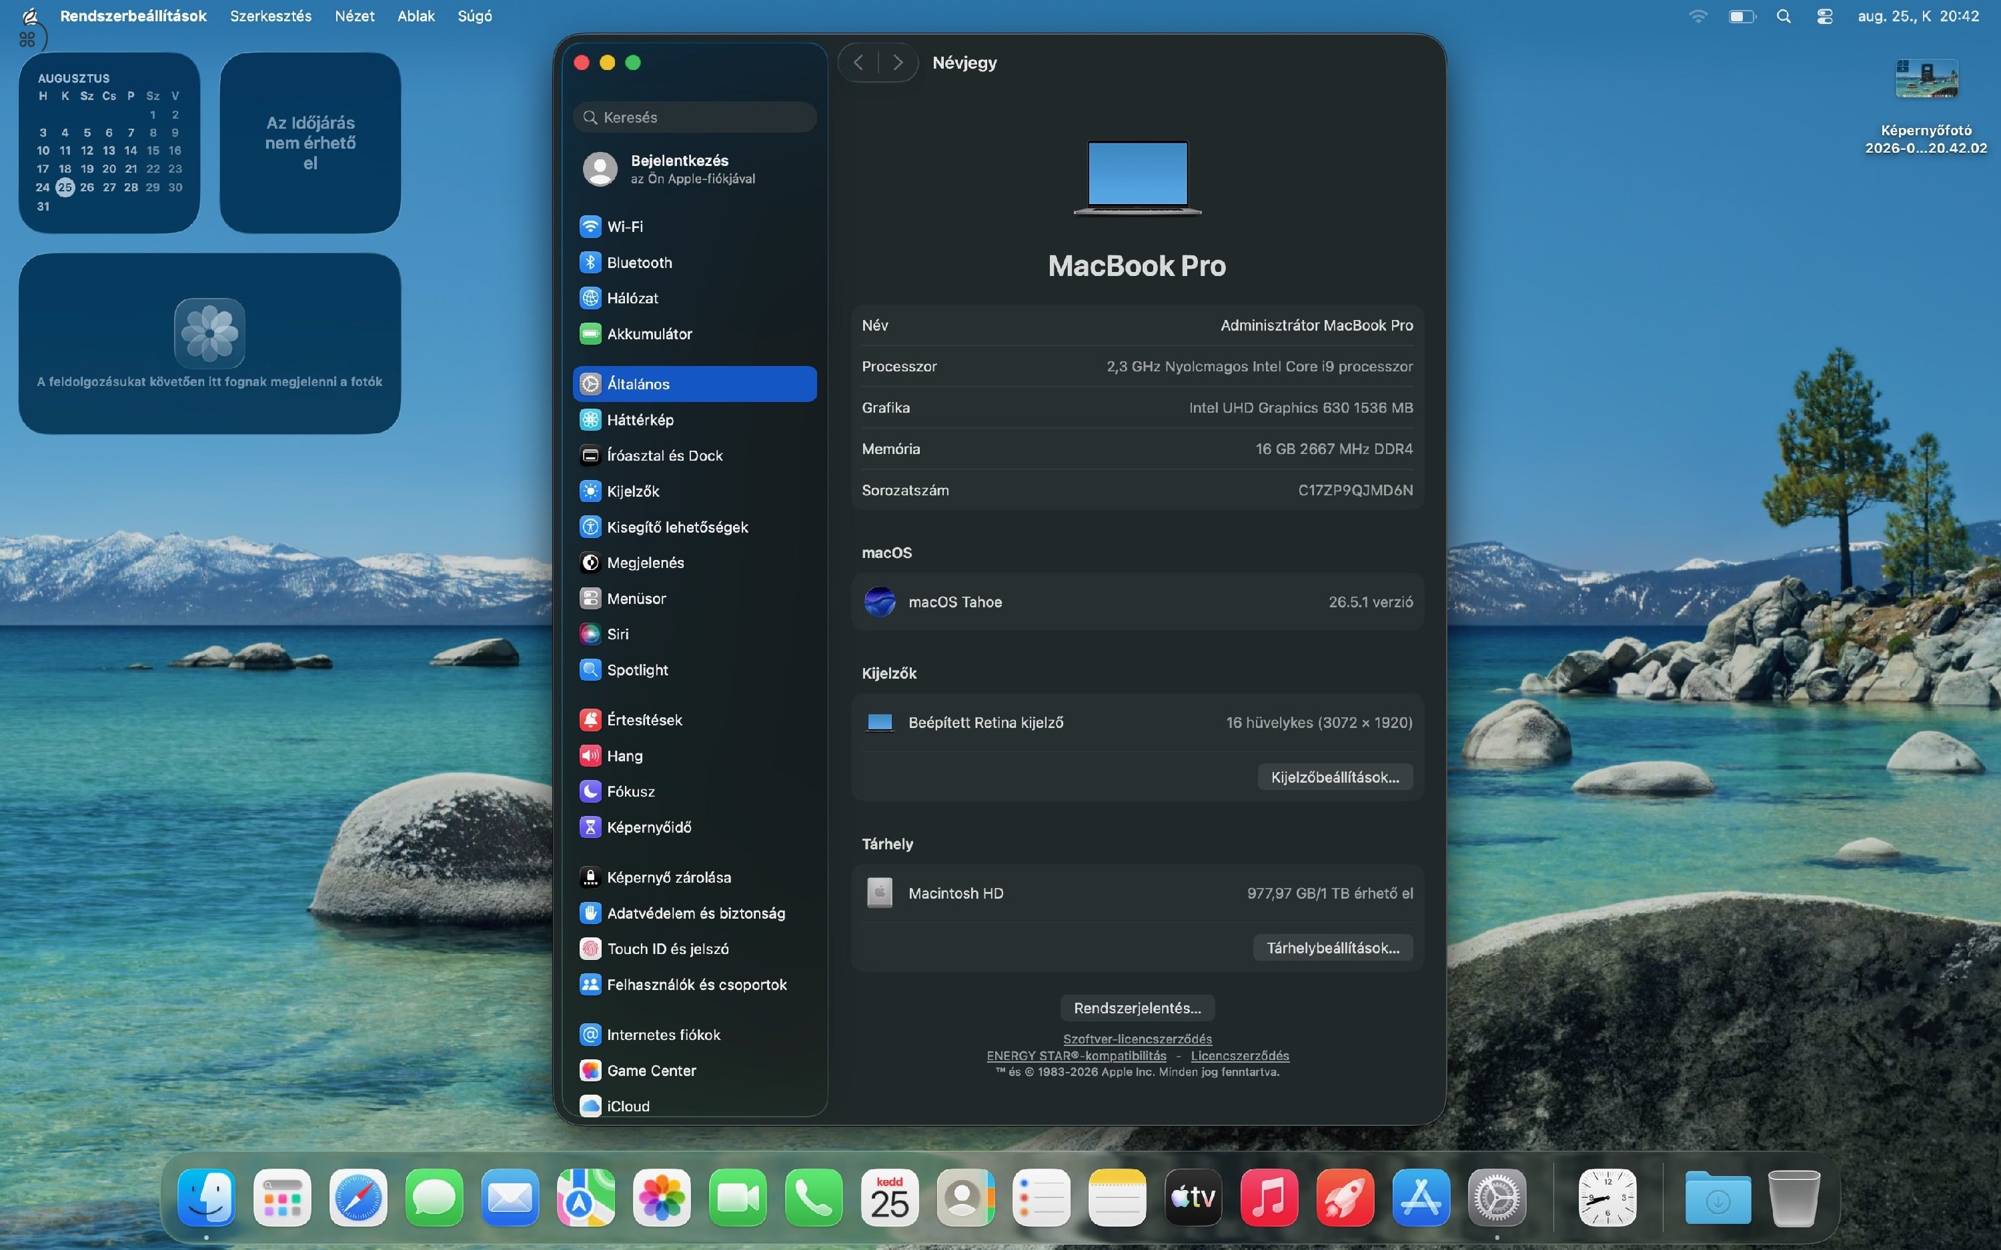Open the Súgó menu
The height and width of the screenshot is (1250, 2001).
pyautogui.click(x=475, y=16)
